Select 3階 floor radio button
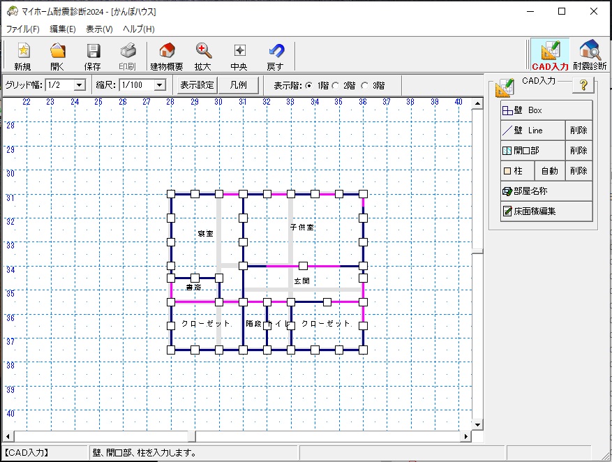The image size is (612, 462). [x=364, y=85]
